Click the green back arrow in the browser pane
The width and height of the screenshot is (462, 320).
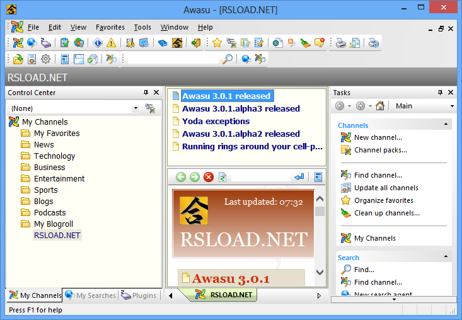pos(181,177)
